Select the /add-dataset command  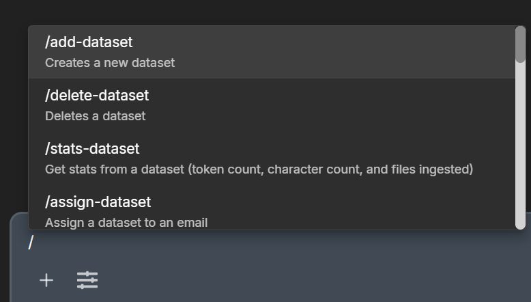point(89,42)
